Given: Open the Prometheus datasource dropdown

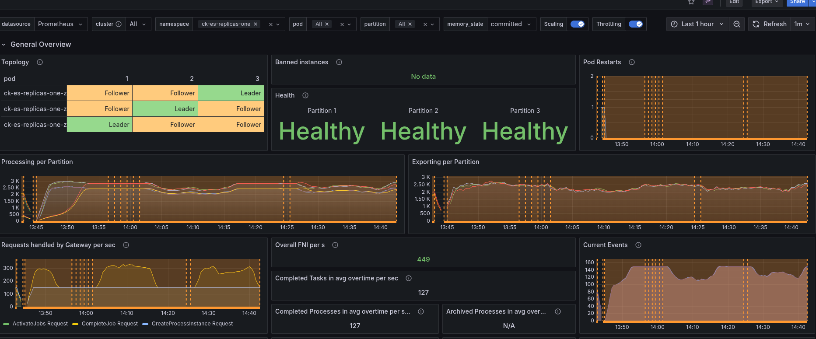Looking at the screenshot, I should pyautogui.click(x=61, y=24).
